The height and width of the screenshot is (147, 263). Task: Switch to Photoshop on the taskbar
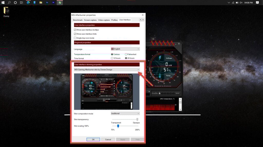pyautogui.click(x=47, y=3)
